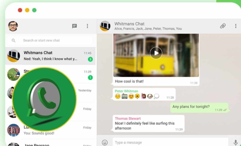241x146 pixels.
Task: Click the green macOS zoom window button
Action: click(34, 10)
